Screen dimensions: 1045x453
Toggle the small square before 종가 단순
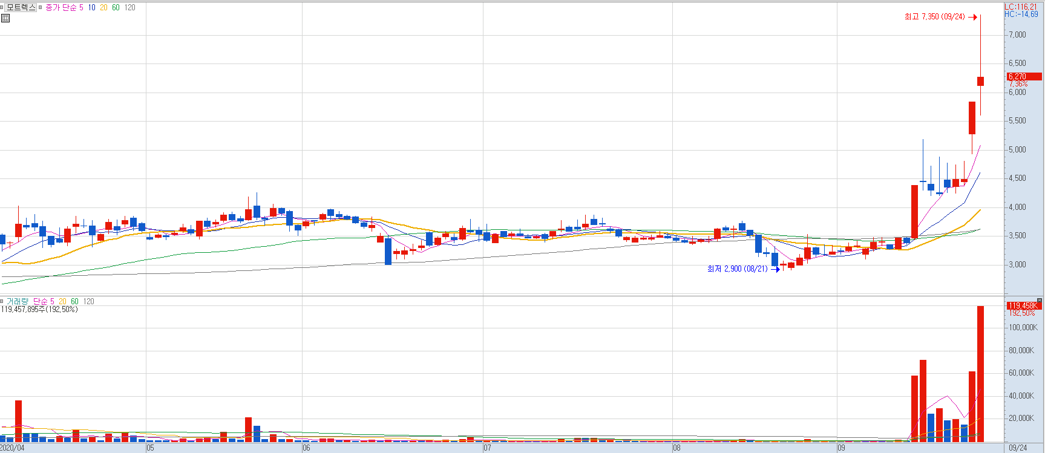coord(41,7)
